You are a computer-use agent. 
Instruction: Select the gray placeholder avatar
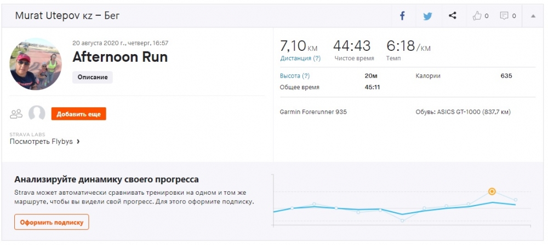tap(37, 114)
